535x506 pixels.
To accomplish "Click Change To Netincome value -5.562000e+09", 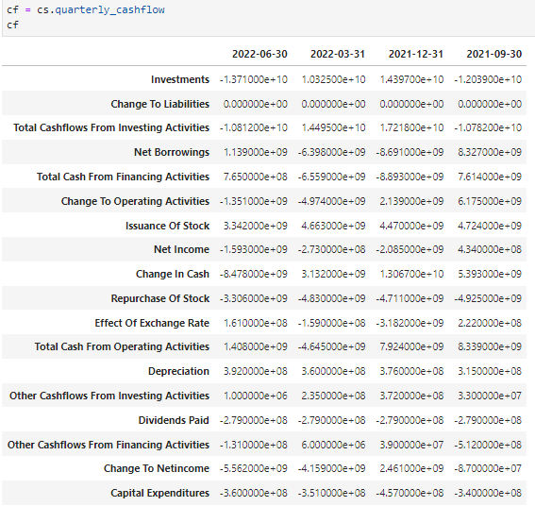I will pos(254,468).
